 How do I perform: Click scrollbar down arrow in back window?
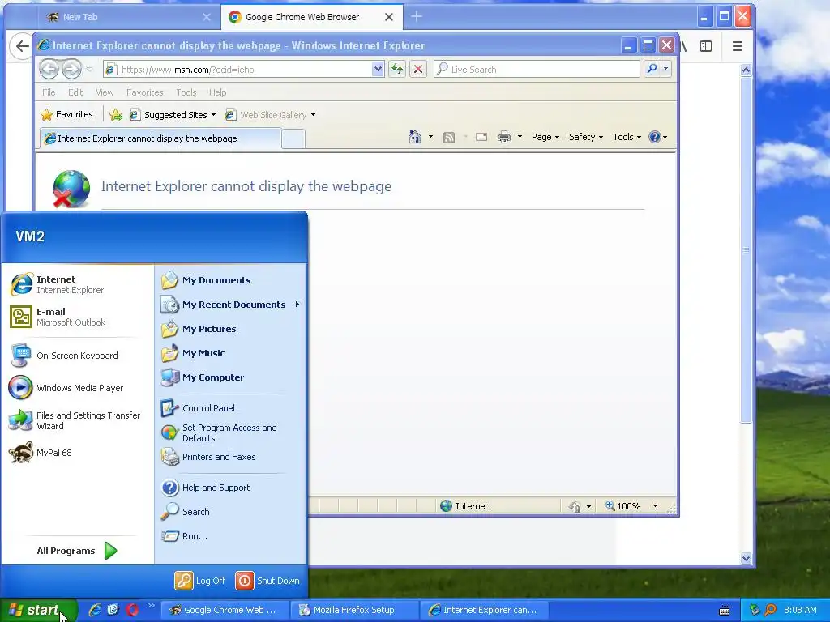point(746,558)
